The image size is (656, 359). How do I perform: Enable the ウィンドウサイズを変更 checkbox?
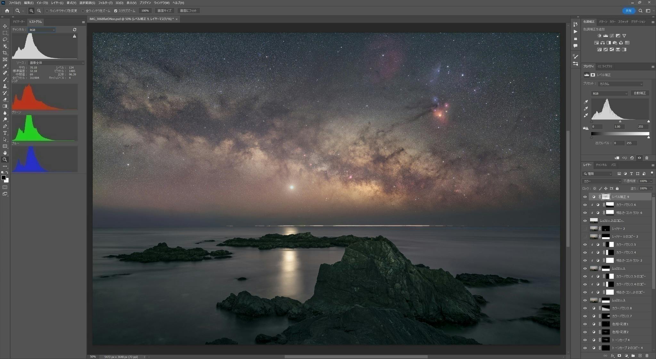[47, 11]
